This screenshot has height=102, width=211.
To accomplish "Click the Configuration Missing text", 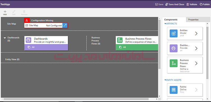I will pos(42,20).
